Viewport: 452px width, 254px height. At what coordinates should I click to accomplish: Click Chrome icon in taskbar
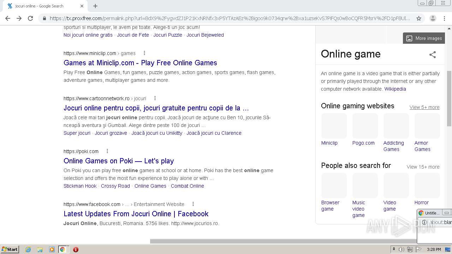pyautogui.click(x=63, y=249)
